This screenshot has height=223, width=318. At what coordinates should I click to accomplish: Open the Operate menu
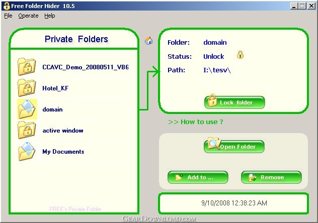(x=28, y=16)
